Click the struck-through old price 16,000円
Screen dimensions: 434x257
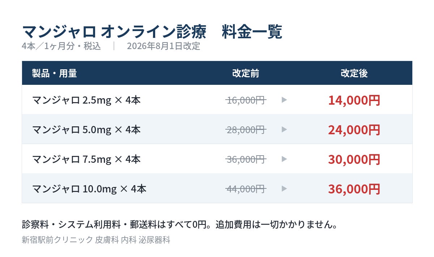tap(246, 100)
